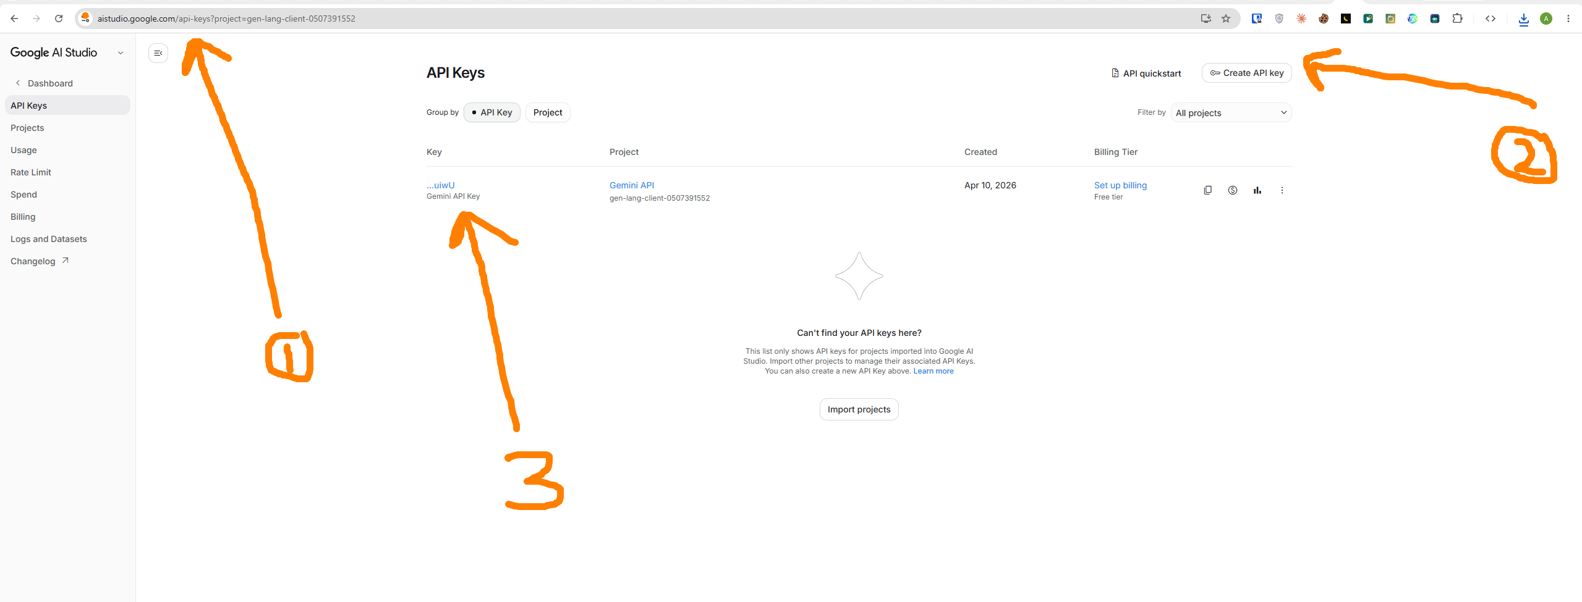The height and width of the screenshot is (602, 1582).
Task: Open the Extensions puzzle piece menu
Action: tap(1457, 19)
